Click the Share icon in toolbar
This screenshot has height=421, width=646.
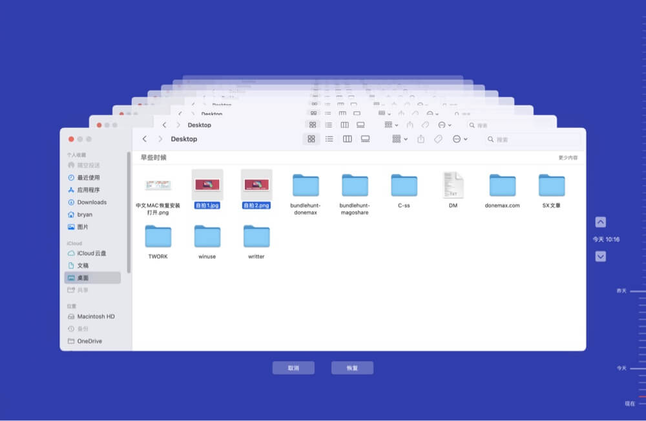pos(421,139)
